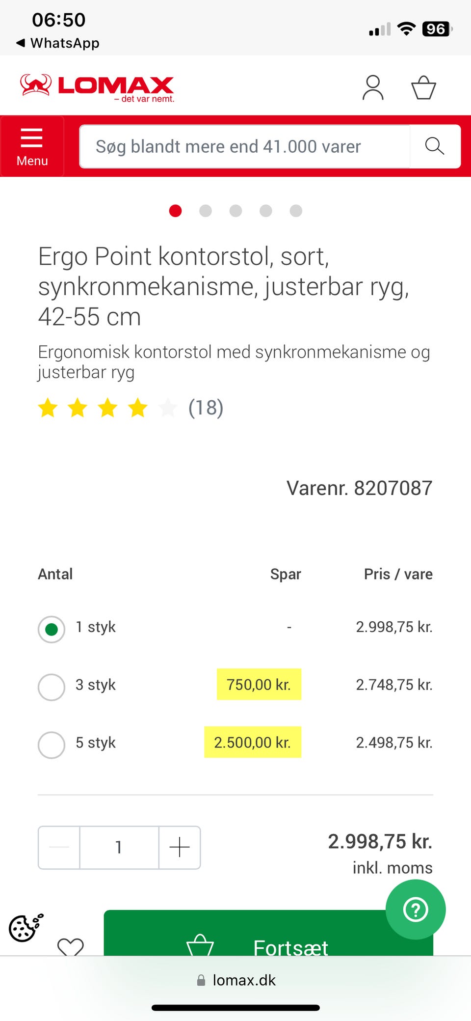This screenshot has width=471, height=1021.
Task: Decrease quantity with minus button
Action: click(x=59, y=847)
